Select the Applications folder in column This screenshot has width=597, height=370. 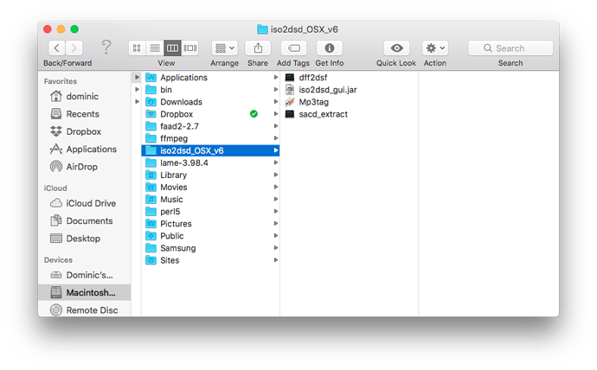pyautogui.click(x=210, y=78)
